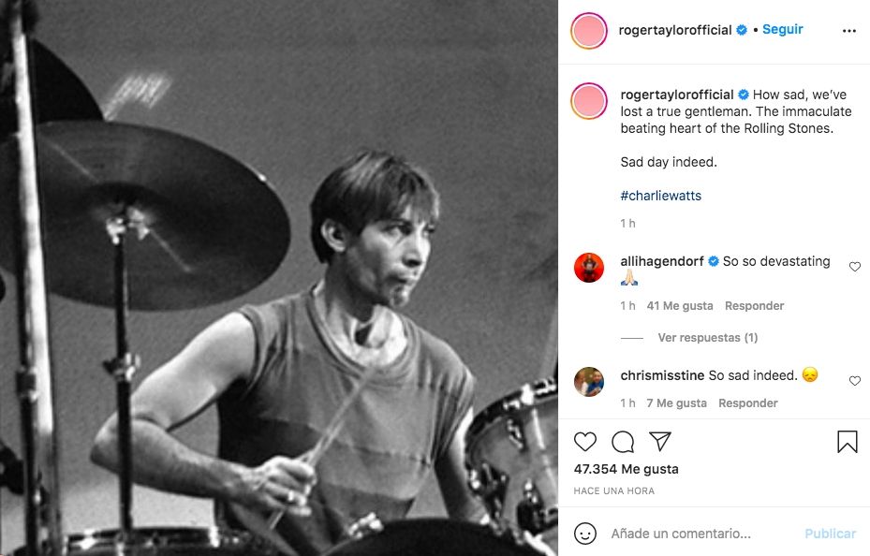Open the #charliewatts hashtag link
Screen dimensions: 870x556
tap(660, 196)
